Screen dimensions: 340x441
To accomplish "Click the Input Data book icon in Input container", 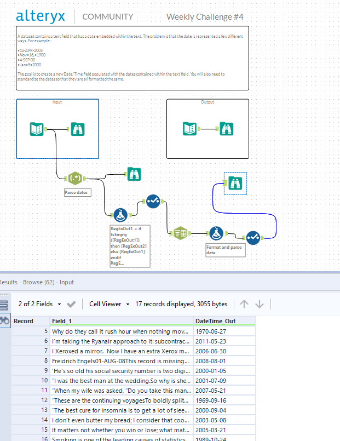I will pyautogui.click(x=37, y=129).
